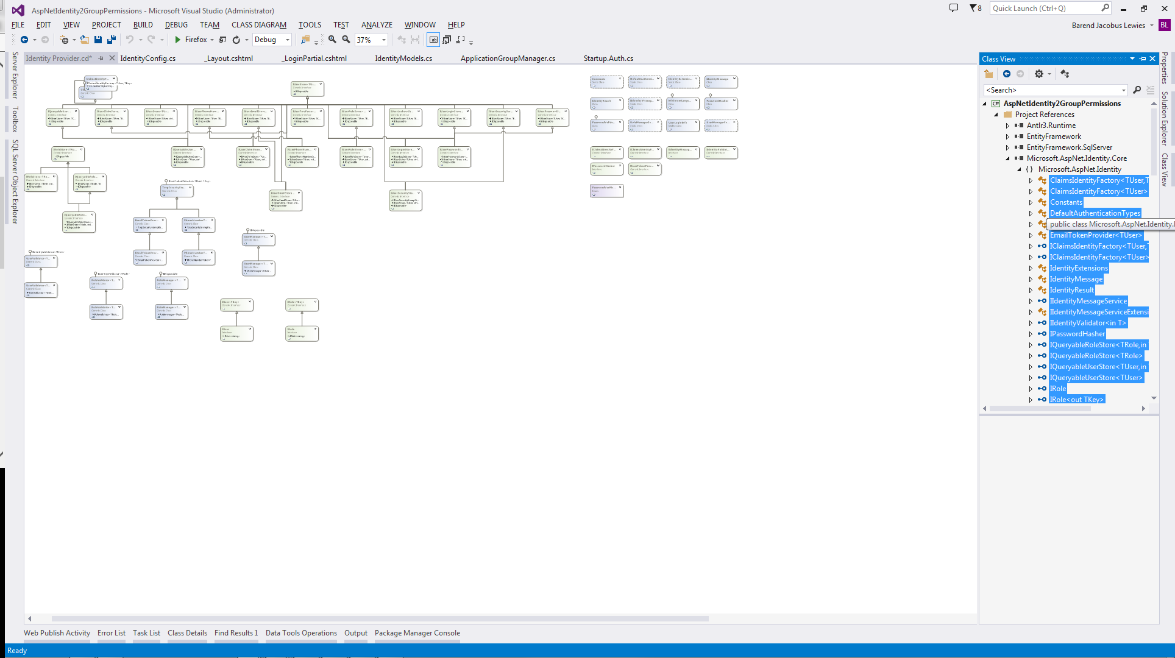
Task: Select Constants class in Class View
Action: (1066, 202)
